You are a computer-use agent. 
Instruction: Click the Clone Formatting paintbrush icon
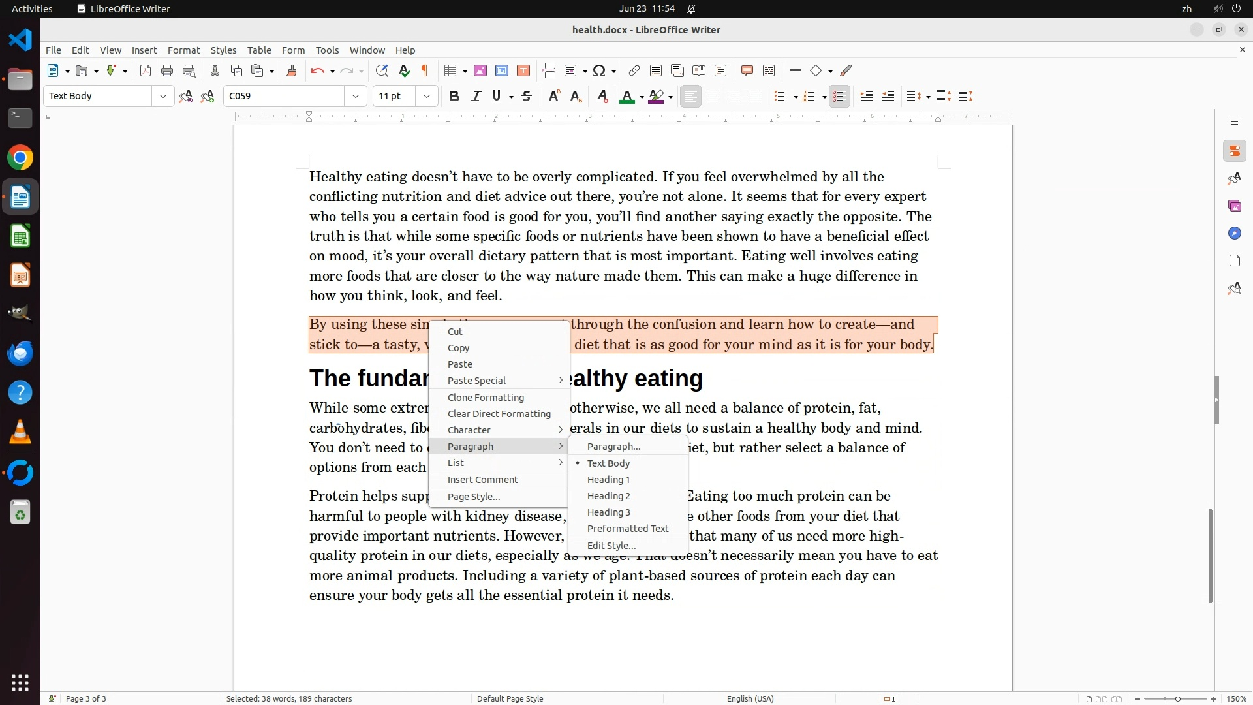(x=292, y=70)
